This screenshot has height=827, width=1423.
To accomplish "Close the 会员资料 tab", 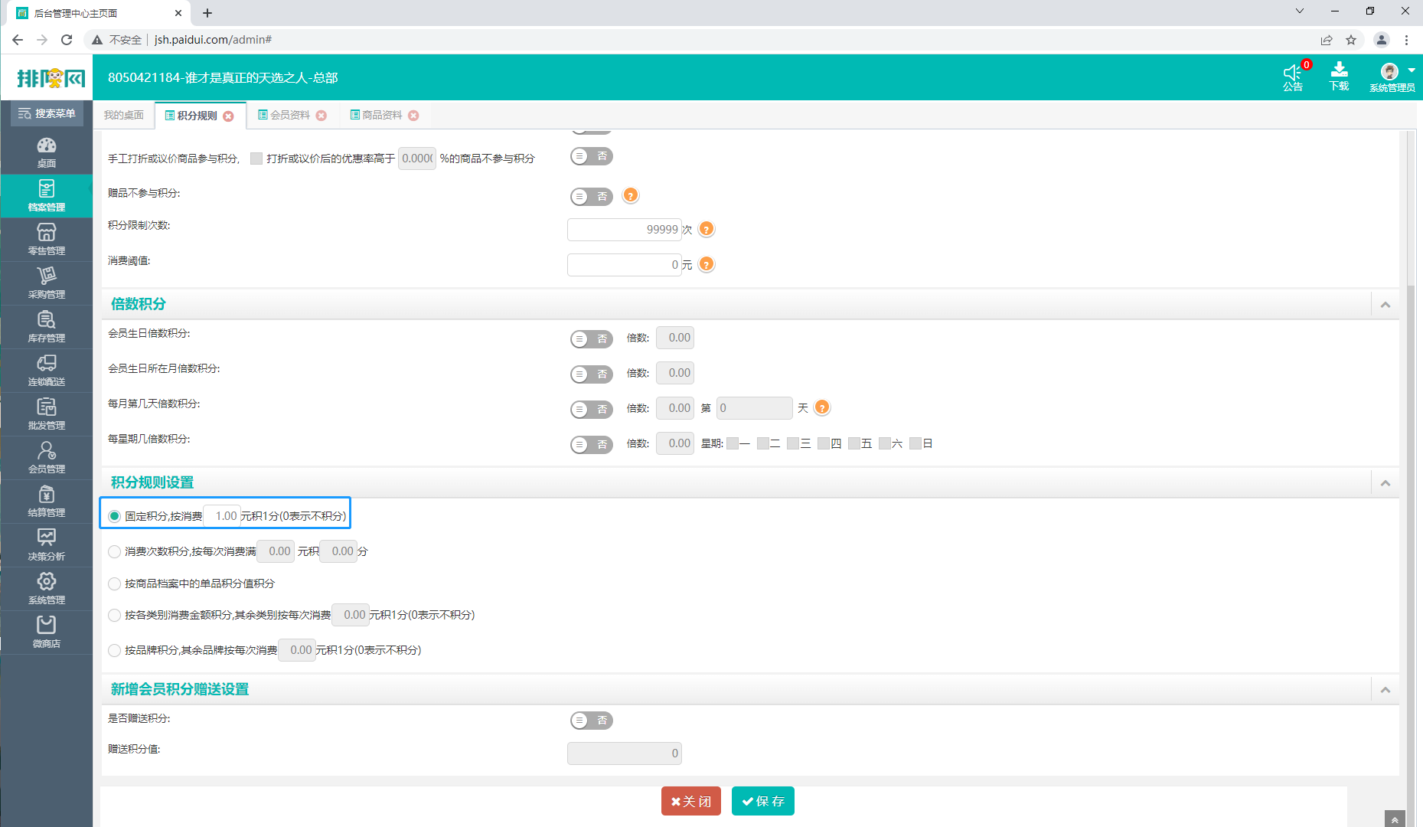I will (321, 116).
